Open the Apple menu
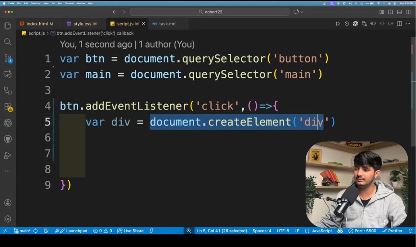This screenshot has height=247, width=416. [4, 3]
